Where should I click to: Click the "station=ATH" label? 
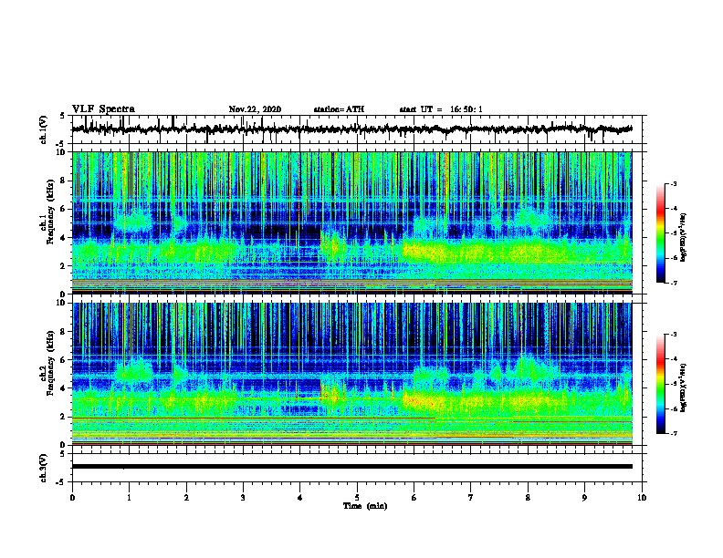339,109
